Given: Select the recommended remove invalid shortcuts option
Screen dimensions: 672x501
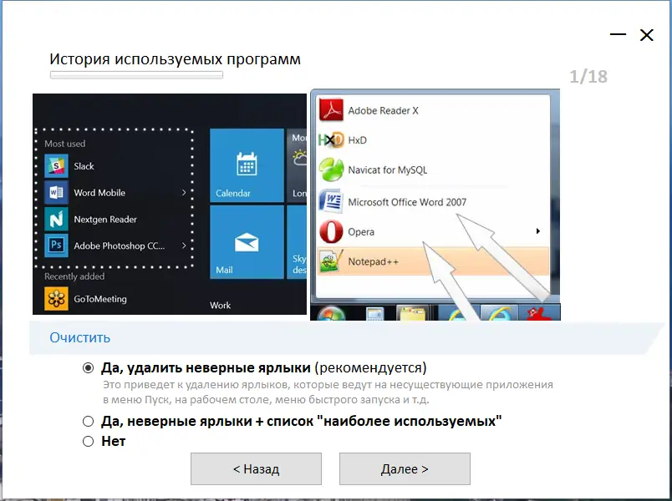Looking at the screenshot, I should 88,368.
